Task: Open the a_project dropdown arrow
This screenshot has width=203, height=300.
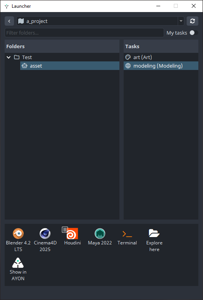Action: (181, 21)
